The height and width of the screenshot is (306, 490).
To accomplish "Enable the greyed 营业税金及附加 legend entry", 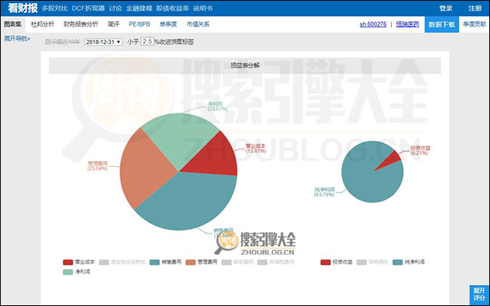I will pyautogui.click(x=122, y=262).
